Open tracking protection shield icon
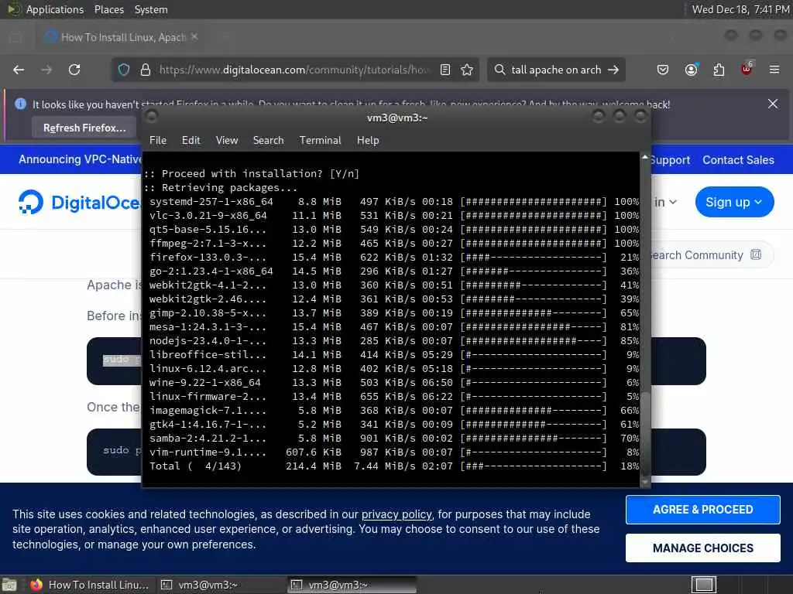 124,70
